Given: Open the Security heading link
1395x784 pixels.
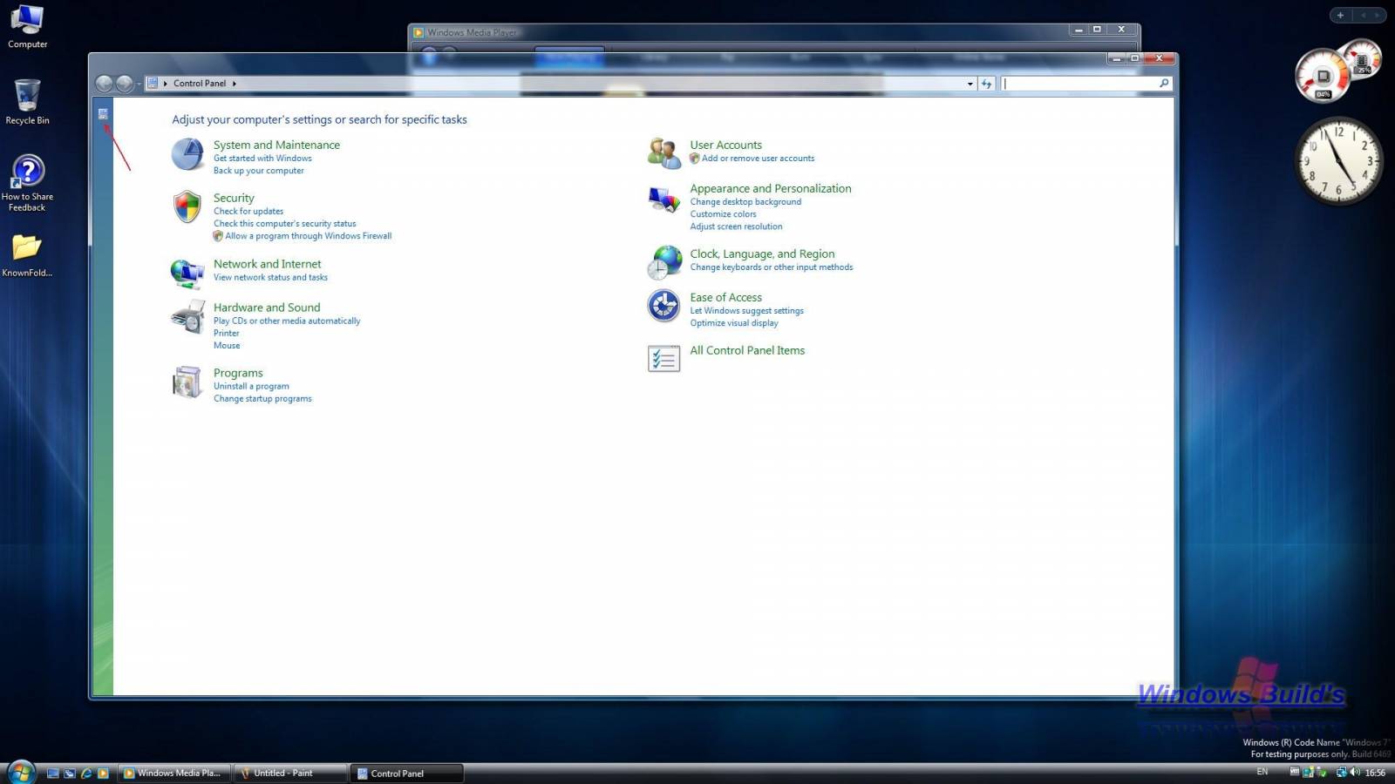Looking at the screenshot, I should pyautogui.click(x=234, y=198).
